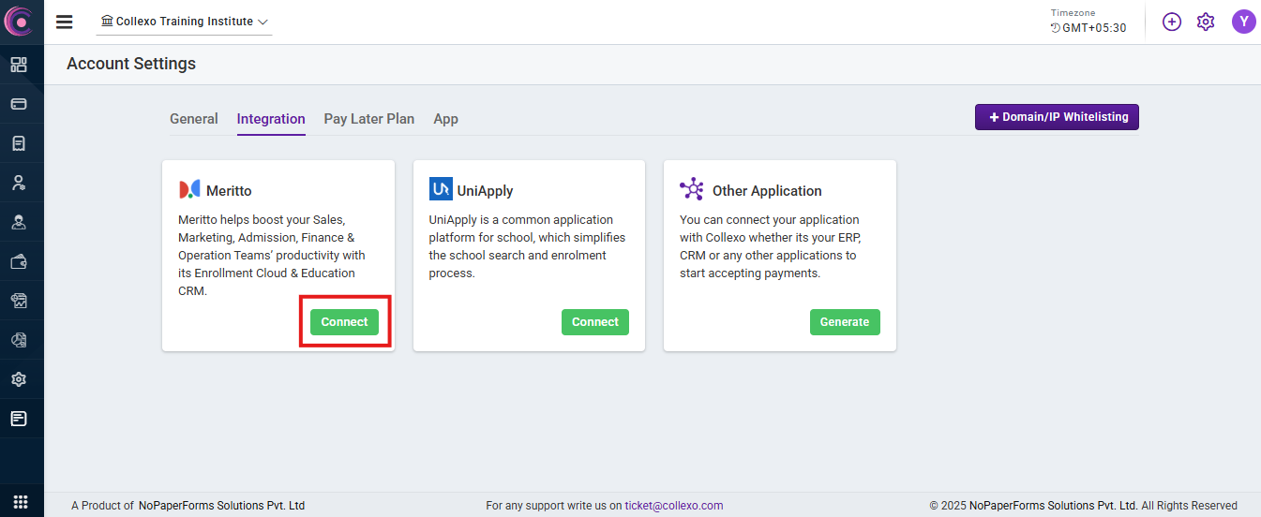The height and width of the screenshot is (517, 1261).
Task: Click the Collexo logo at top left
Action: [x=19, y=21]
